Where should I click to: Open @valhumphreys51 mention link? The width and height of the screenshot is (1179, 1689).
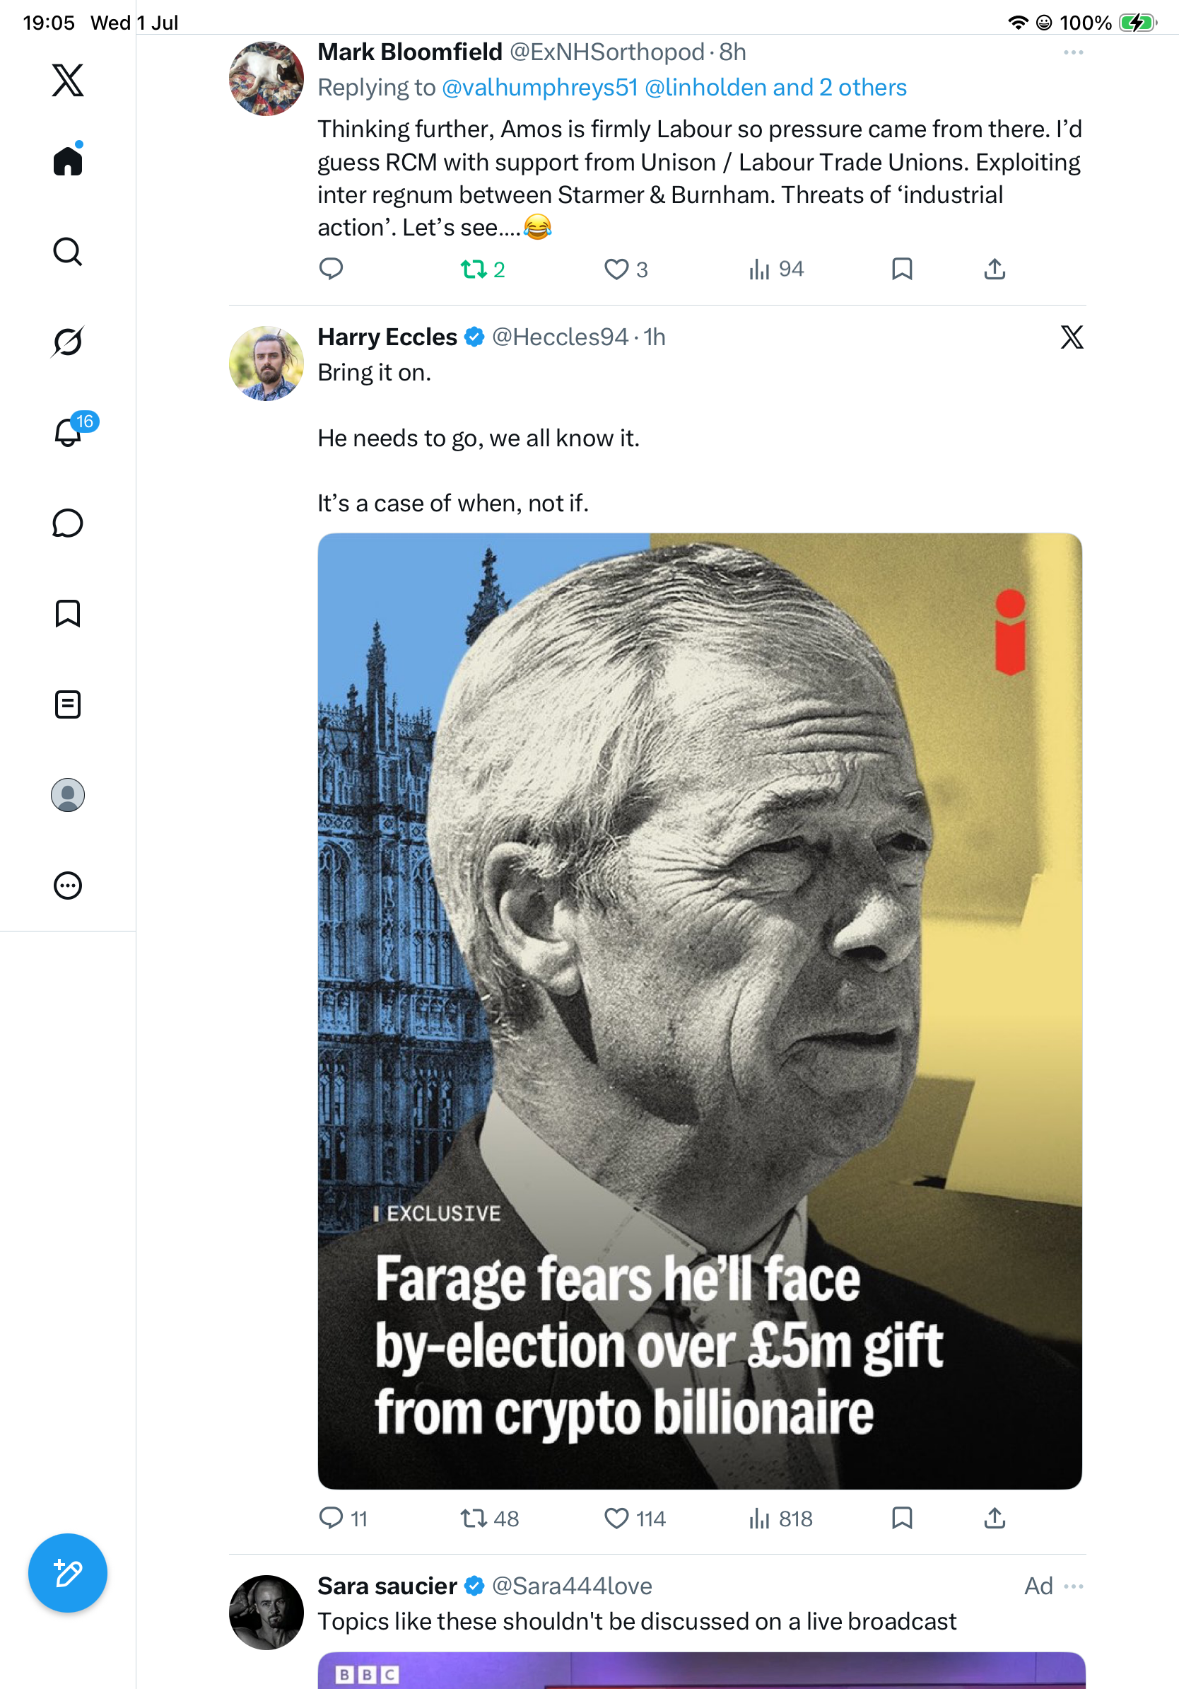539,88
